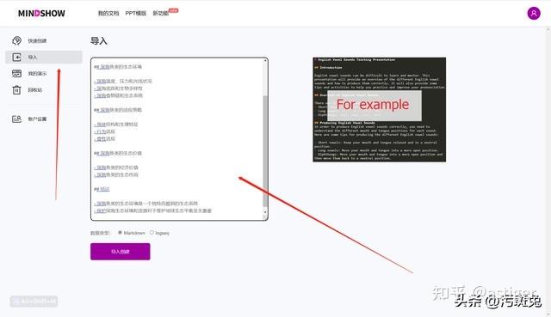Click the 行为适应 line in the text area
Viewport: 551px width, 317px height.
104,131
